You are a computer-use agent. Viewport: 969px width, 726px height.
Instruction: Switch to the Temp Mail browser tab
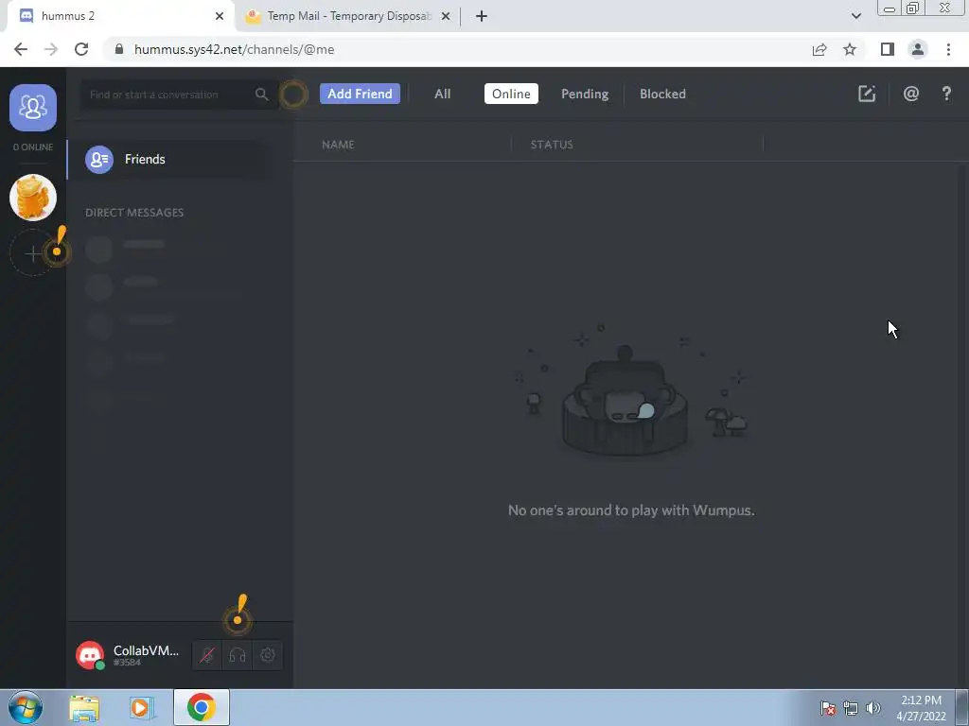[347, 16]
